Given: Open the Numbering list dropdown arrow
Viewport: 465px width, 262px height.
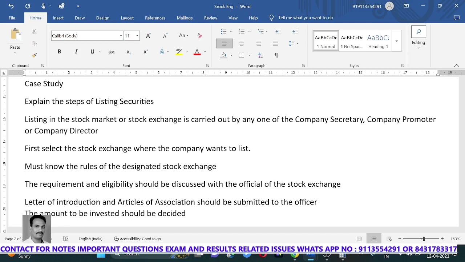Looking at the screenshot, I should tap(249, 32).
